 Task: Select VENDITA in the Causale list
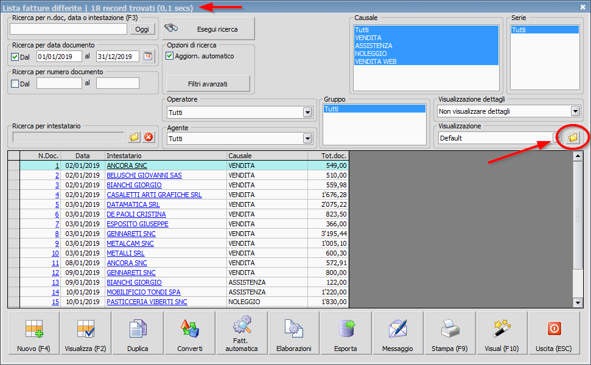click(426, 38)
